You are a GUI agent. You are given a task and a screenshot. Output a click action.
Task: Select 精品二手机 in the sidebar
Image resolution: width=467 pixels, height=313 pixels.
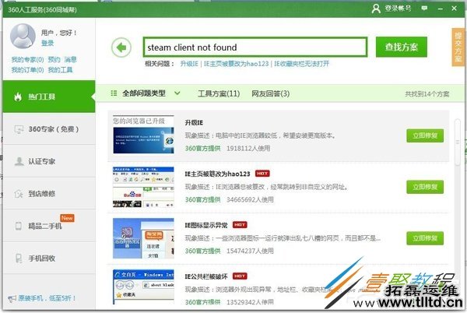tap(49, 226)
